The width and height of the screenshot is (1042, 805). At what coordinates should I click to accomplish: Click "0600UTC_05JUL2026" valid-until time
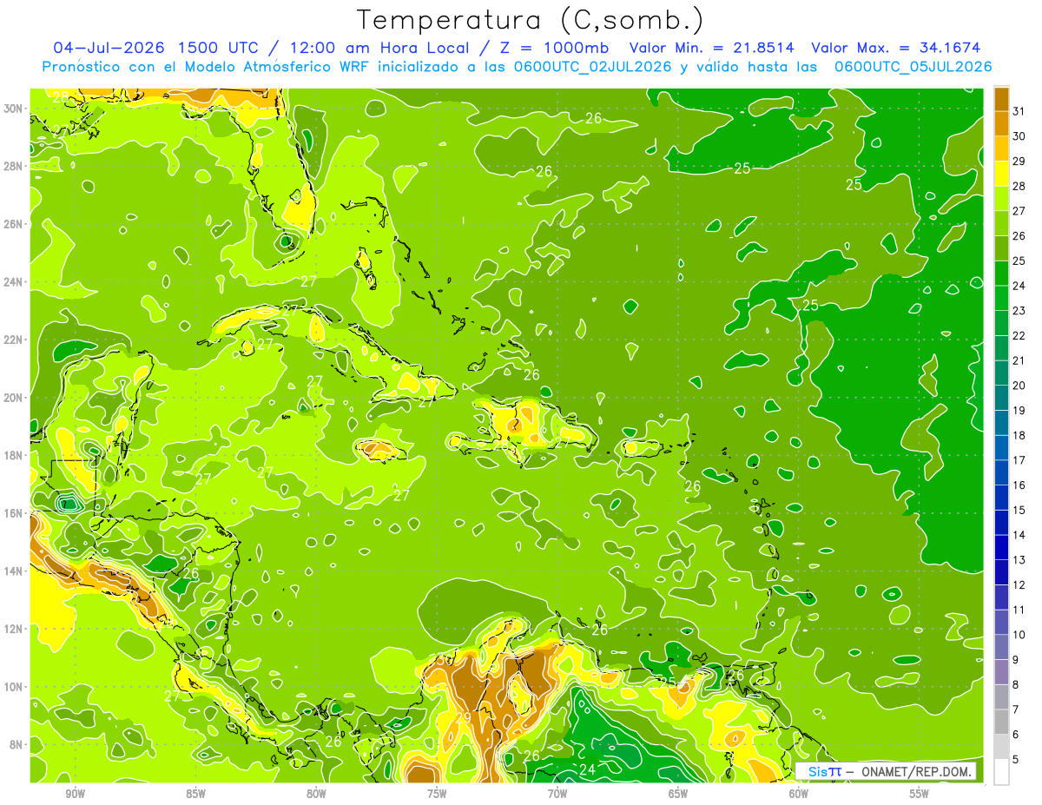point(913,67)
